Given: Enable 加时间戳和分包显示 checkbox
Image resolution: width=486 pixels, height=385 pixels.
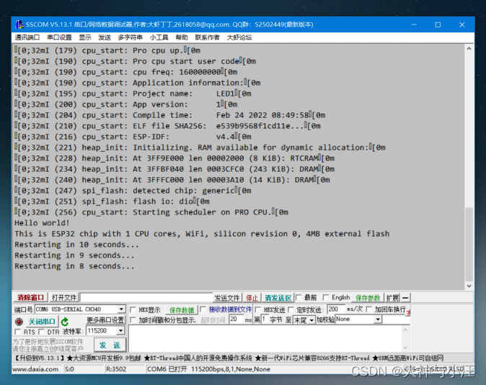Looking at the screenshot, I should pos(133,320).
